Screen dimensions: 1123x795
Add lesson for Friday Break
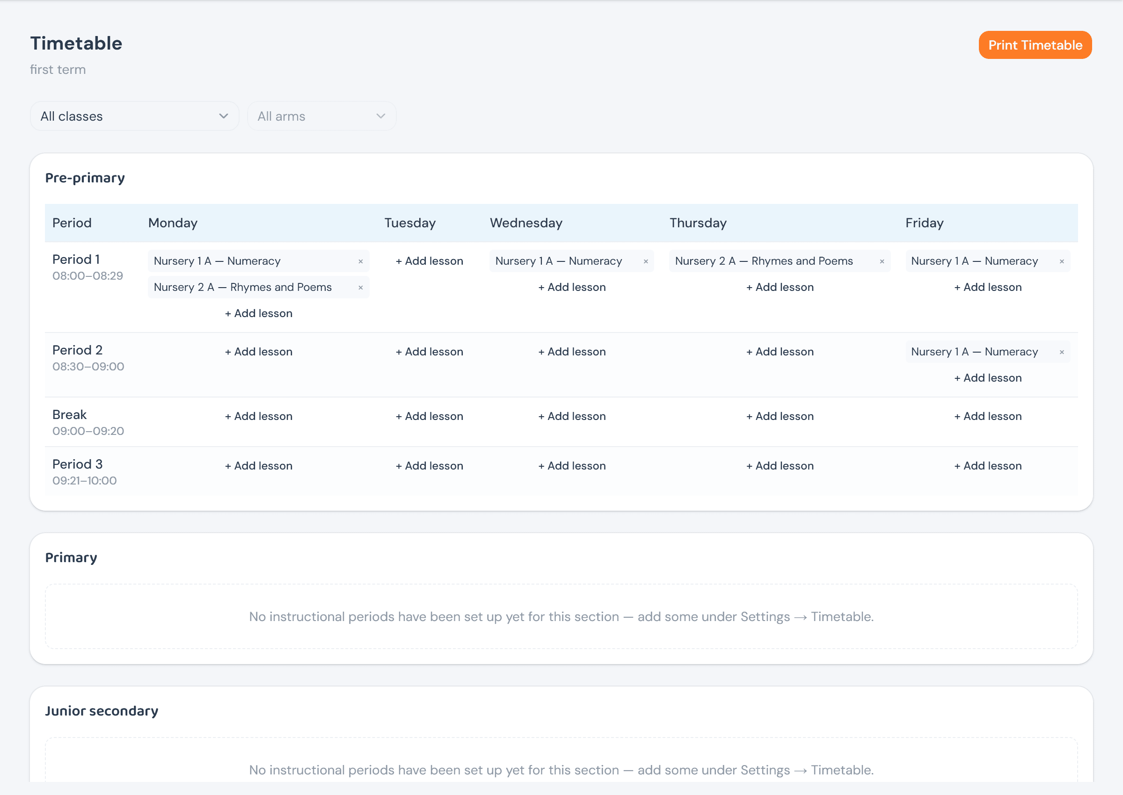[988, 416]
